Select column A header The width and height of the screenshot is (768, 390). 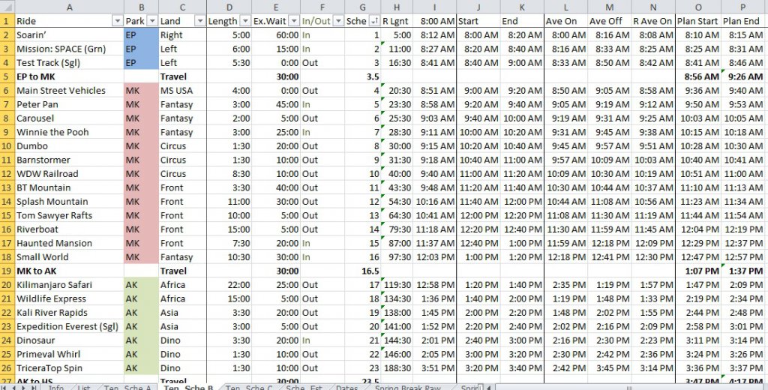69,7
